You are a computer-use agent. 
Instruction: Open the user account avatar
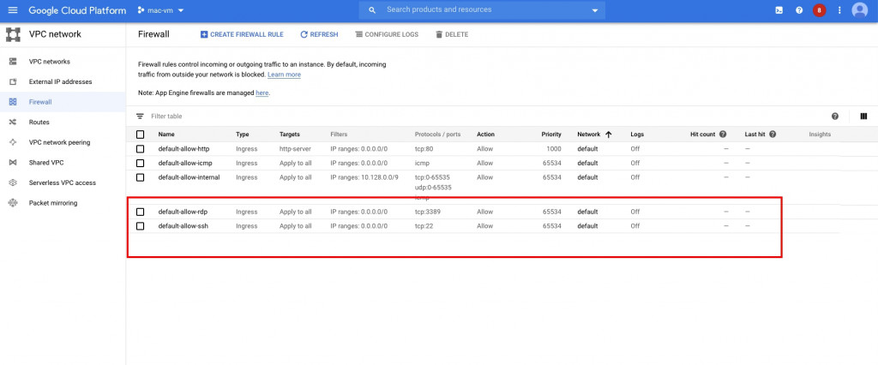point(859,10)
